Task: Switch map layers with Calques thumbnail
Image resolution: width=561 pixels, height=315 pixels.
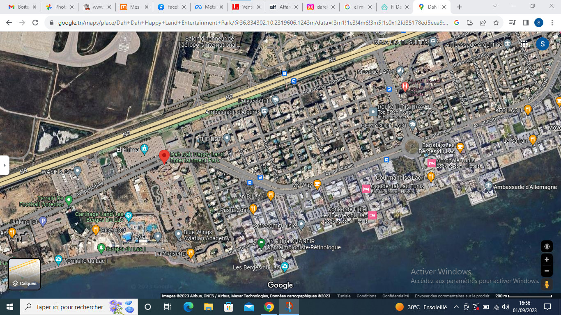Action: point(24,274)
